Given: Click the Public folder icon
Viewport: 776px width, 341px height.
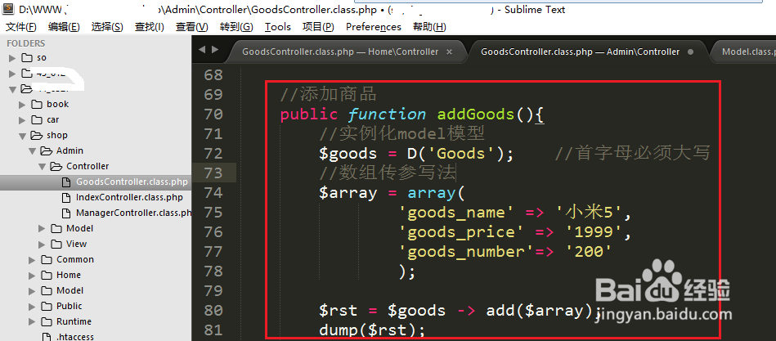Looking at the screenshot, I should [x=47, y=307].
